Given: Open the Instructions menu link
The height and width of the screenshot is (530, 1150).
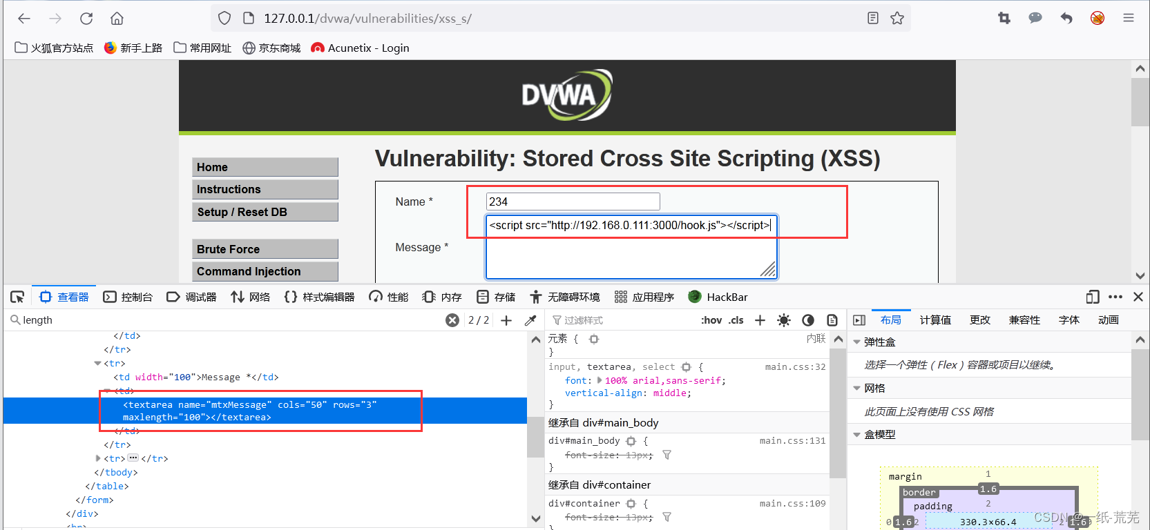Looking at the screenshot, I should (x=265, y=189).
